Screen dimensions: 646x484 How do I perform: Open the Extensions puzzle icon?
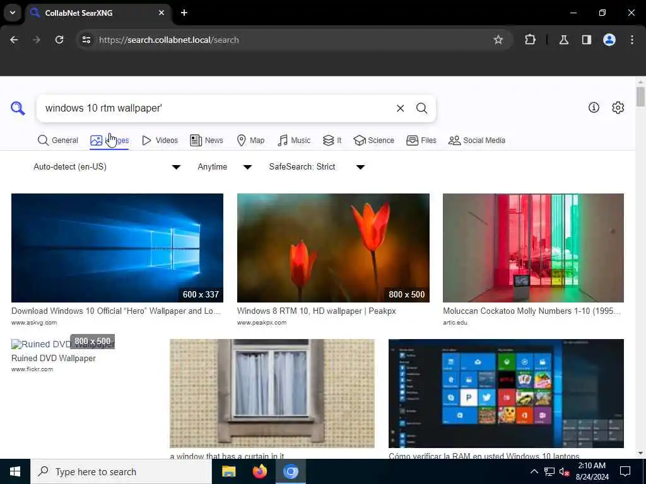pos(530,40)
